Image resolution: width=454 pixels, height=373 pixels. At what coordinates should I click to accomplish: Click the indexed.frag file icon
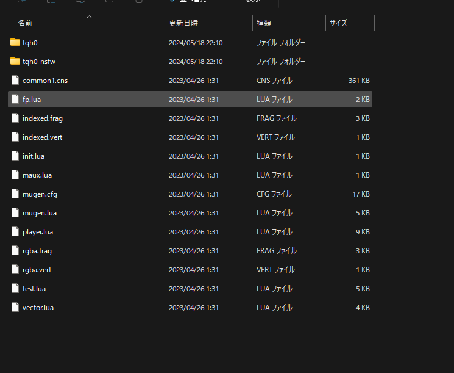[15, 118]
